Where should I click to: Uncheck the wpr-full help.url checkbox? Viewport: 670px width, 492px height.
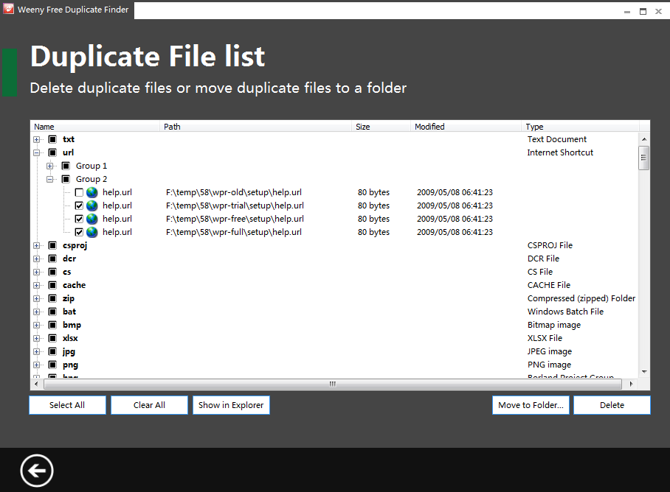click(79, 232)
